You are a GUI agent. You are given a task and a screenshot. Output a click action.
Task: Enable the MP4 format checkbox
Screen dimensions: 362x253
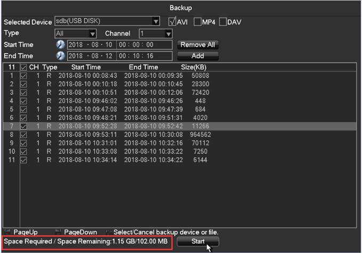coord(198,22)
